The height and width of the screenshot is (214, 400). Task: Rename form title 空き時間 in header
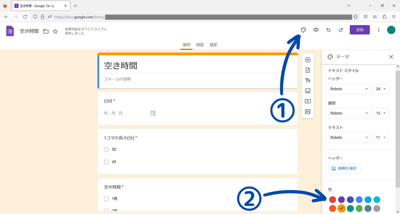(x=29, y=31)
